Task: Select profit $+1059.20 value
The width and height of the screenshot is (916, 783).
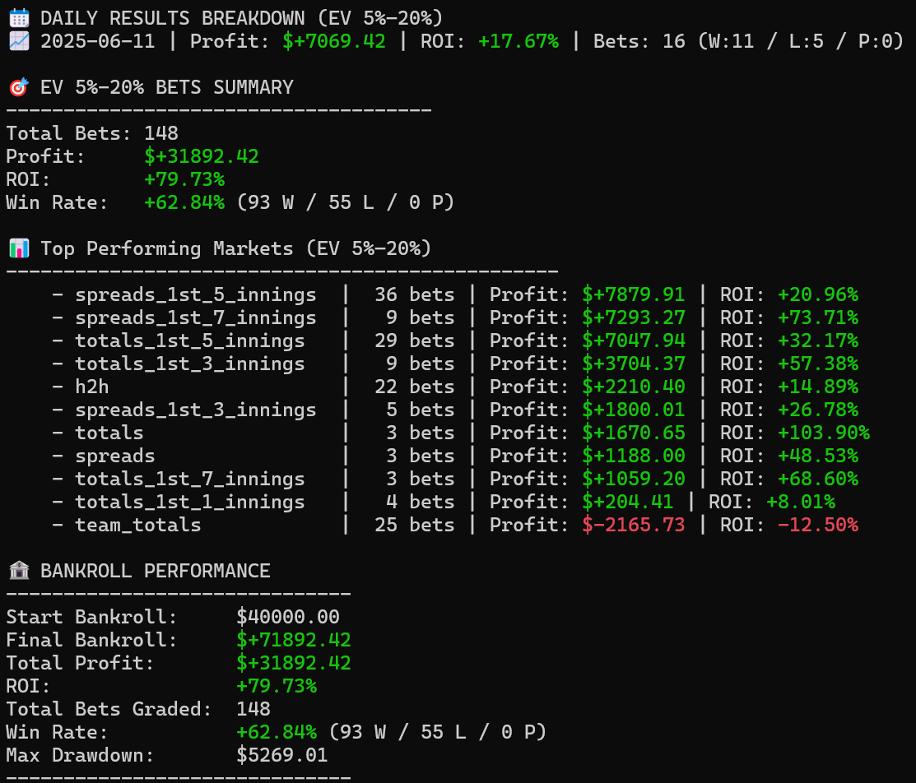Action: coord(634,479)
